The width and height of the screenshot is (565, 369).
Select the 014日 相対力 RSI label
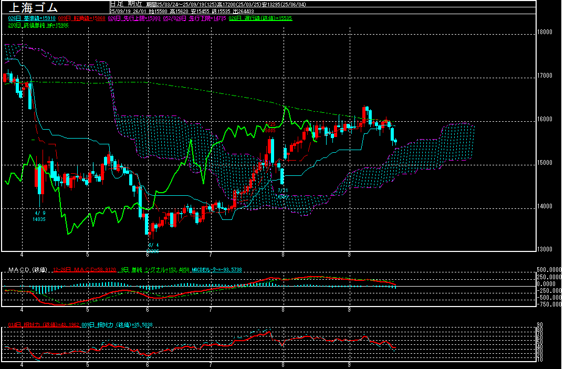point(44,325)
